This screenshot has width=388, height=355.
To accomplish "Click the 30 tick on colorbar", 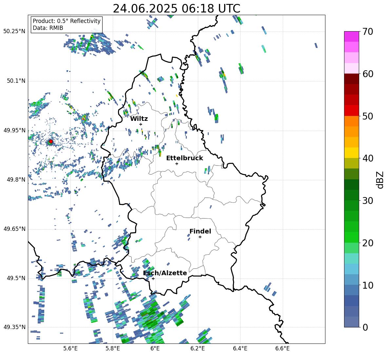I will click(x=368, y=200).
